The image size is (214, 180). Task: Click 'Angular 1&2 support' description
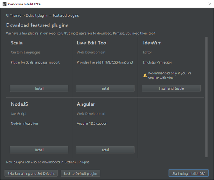tap(92, 124)
